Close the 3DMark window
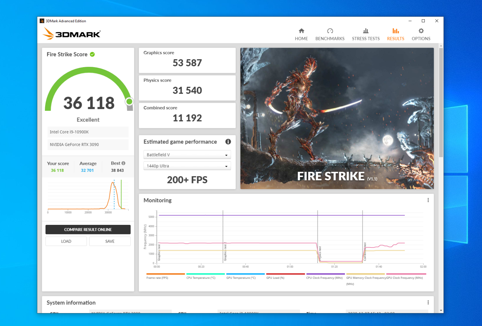 (437, 21)
